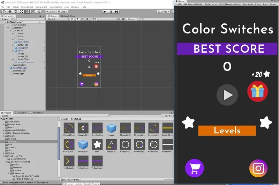The width and height of the screenshot is (279, 185).
Task: Expand the GameObject item in Hierarchy
Action: pyautogui.click(x=13, y=59)
